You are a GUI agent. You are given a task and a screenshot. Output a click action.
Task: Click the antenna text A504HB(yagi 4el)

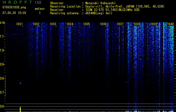click(x=99, y=13)
